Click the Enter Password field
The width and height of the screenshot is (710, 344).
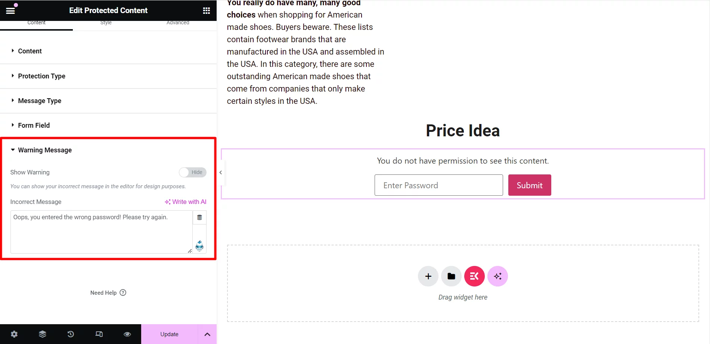[439, 185]
